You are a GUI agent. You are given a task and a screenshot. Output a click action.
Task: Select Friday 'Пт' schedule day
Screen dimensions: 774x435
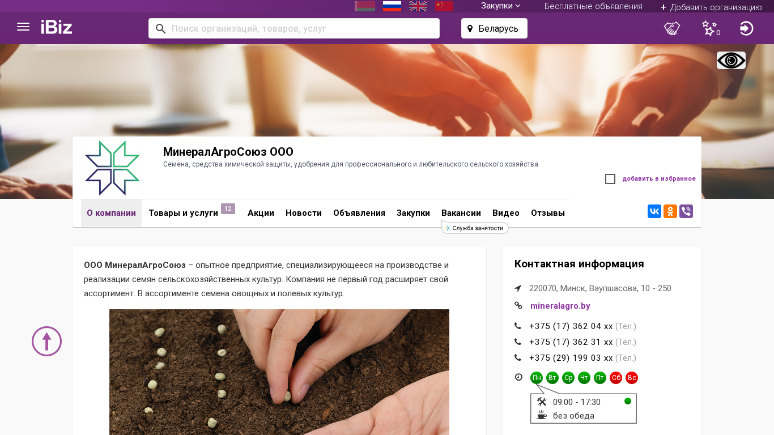tap(600, 378)
